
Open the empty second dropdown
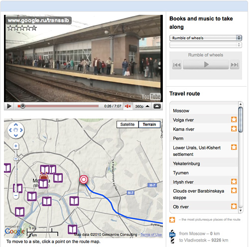206,45
